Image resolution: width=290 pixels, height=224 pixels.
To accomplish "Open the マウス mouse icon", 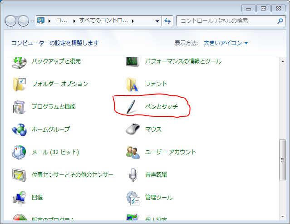I will tap(132, 129).
